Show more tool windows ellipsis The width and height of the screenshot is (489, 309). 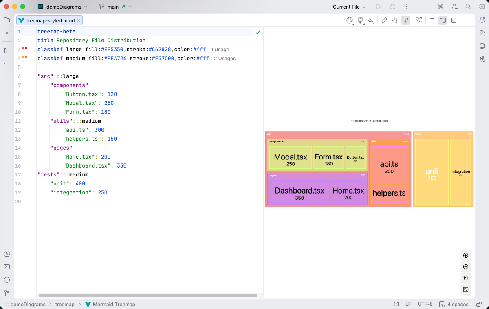click(x=7, y=63)
